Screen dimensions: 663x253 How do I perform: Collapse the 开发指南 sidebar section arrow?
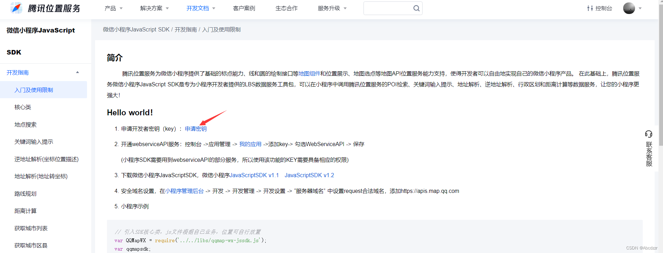point(78,72)
